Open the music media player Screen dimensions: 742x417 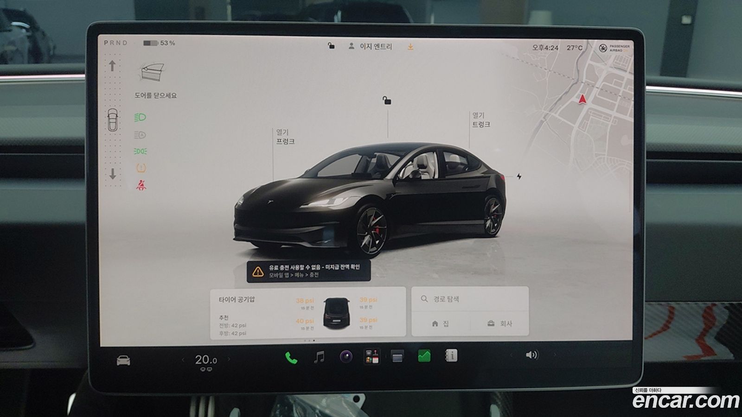[319, 357]
